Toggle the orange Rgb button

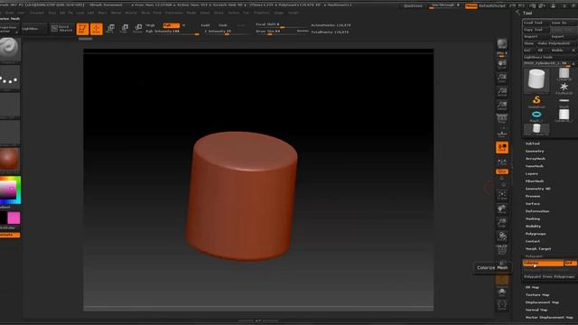171,25
